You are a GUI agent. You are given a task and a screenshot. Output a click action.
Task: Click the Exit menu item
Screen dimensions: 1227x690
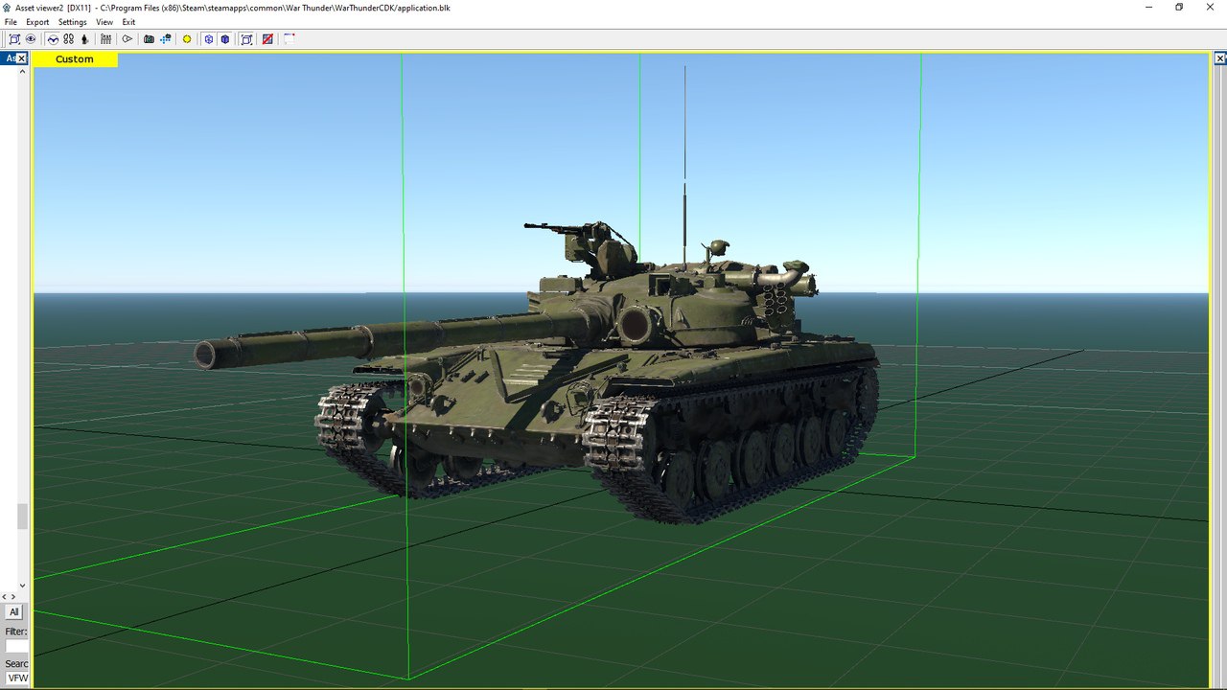click(128, 22)
